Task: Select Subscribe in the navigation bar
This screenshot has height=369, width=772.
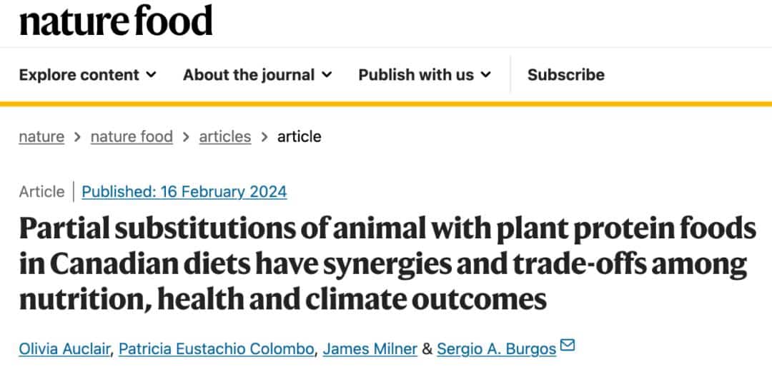Action: click(x=565, y=75)
